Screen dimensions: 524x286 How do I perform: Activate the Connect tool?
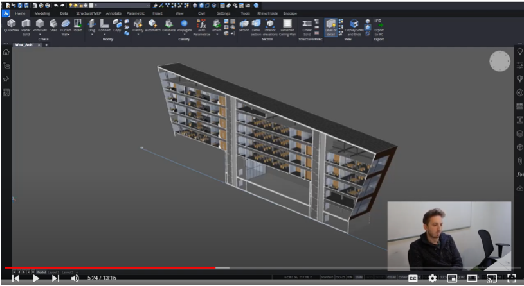pos(104,26)
